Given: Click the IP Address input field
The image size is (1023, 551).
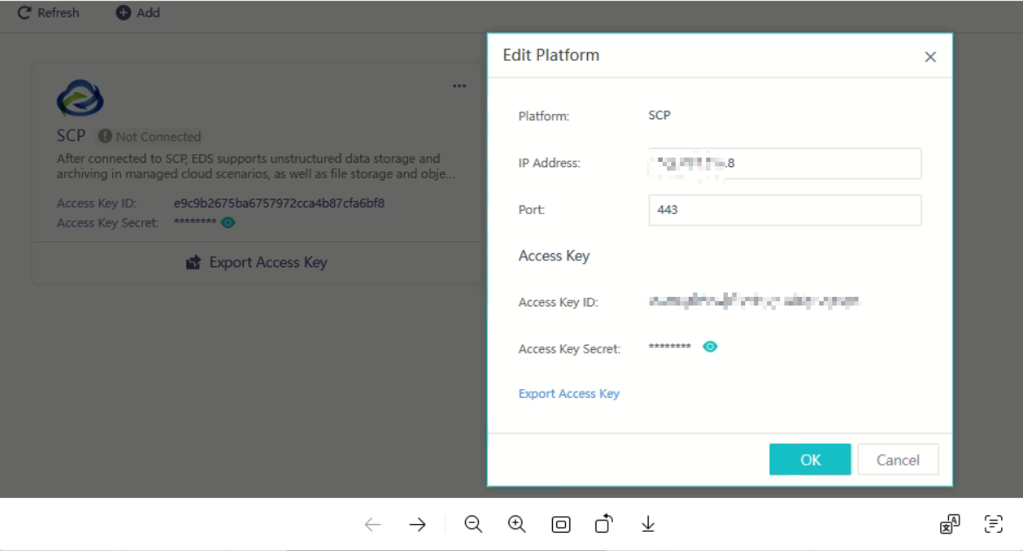Looking at the screenshot, I should click(784, 163).
